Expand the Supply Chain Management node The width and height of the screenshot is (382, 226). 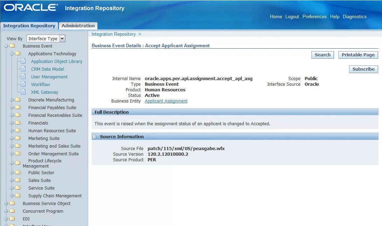coord(12,196)
